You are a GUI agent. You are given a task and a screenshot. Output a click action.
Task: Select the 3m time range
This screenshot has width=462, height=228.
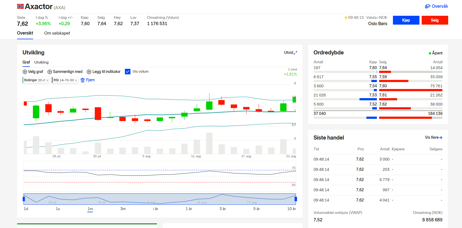pos(123,209)
